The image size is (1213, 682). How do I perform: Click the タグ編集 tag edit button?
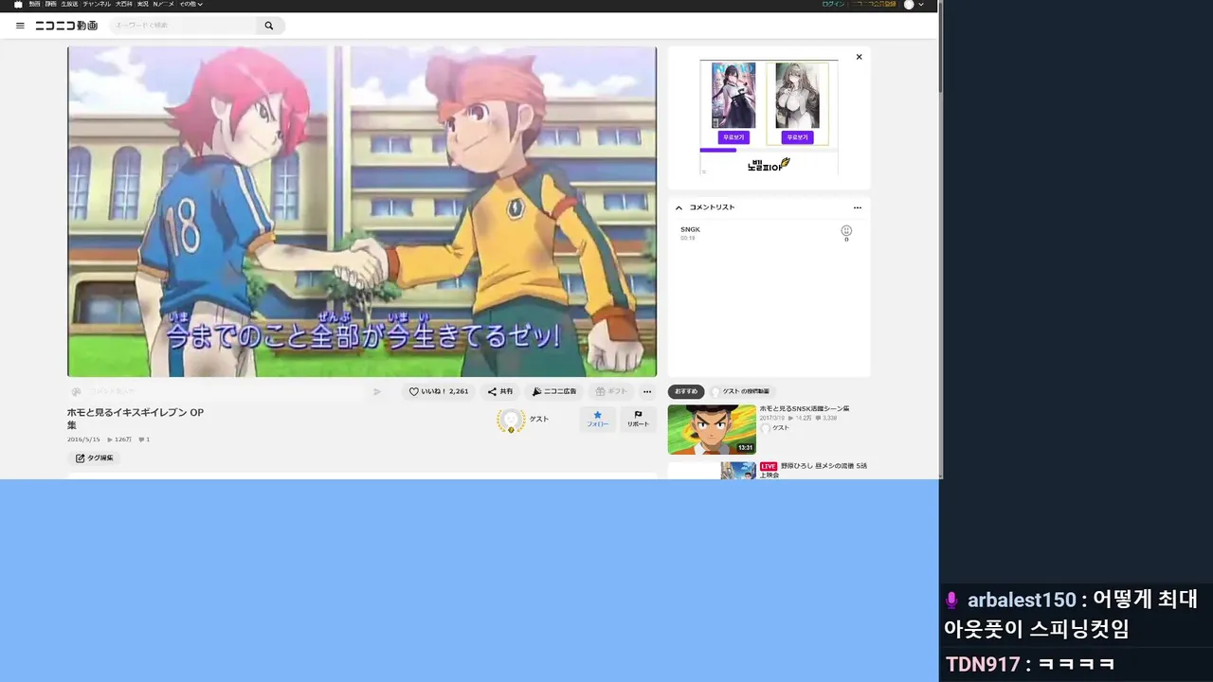[94, 458]
